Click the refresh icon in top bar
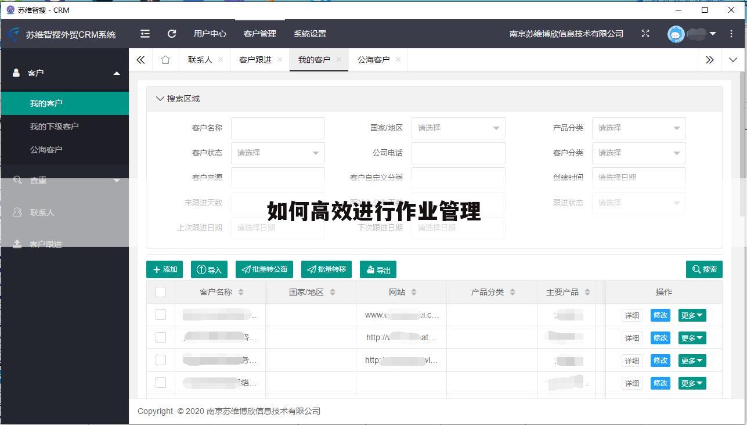 172,34
